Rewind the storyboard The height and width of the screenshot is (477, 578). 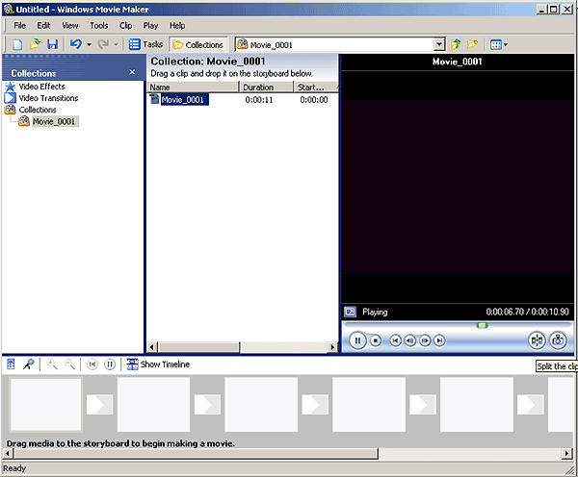(92, 364)
